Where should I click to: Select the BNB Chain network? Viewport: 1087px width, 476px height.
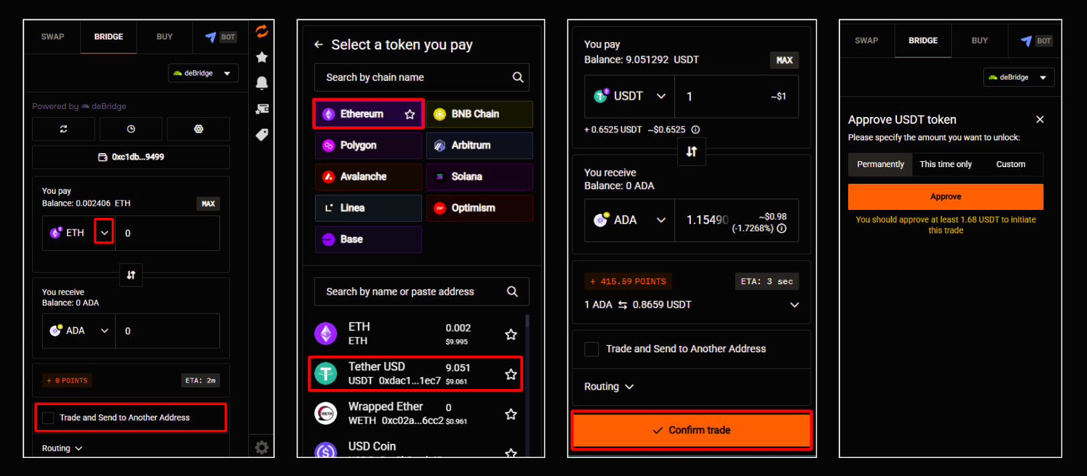click(479, 114)
